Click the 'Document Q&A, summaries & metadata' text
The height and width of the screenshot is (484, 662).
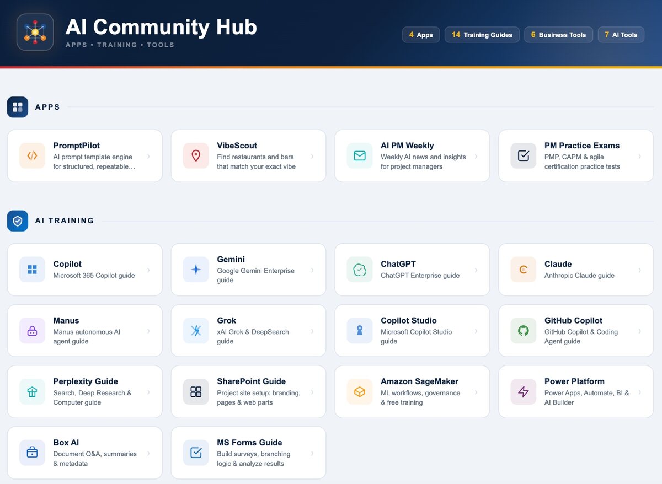(95, 459)
